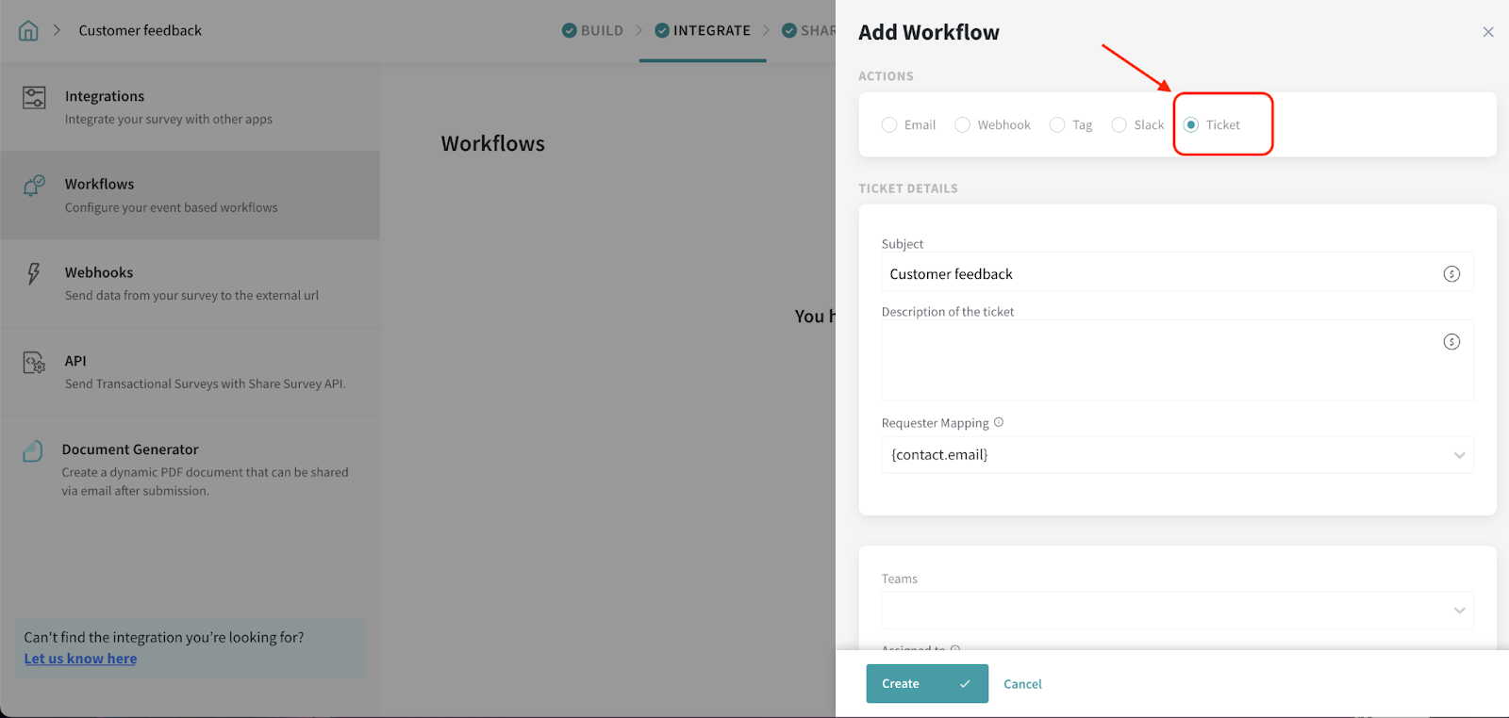Viewport: 1509px width, 718px height.
Task: Click the Document Generator icon
Action: pyautogui.click(x=33, y=451)
